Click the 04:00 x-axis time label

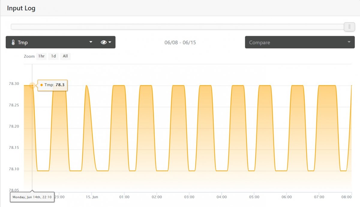(x=221, y=197)
